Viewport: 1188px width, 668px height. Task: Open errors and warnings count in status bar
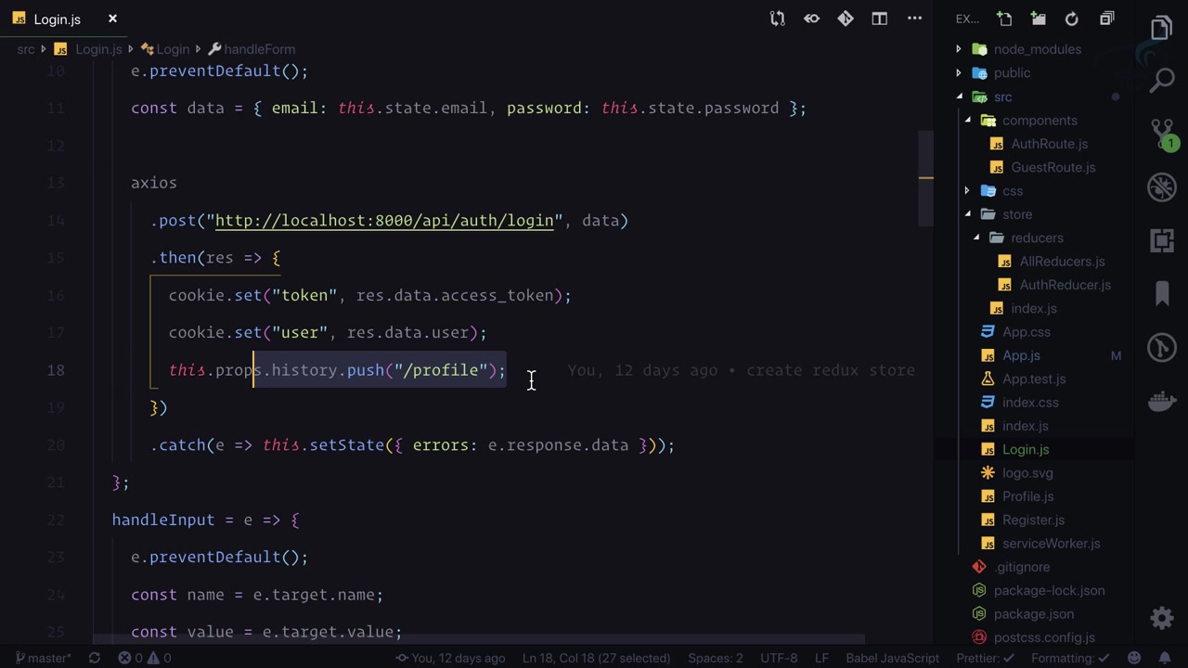click(x=145, y=658)
